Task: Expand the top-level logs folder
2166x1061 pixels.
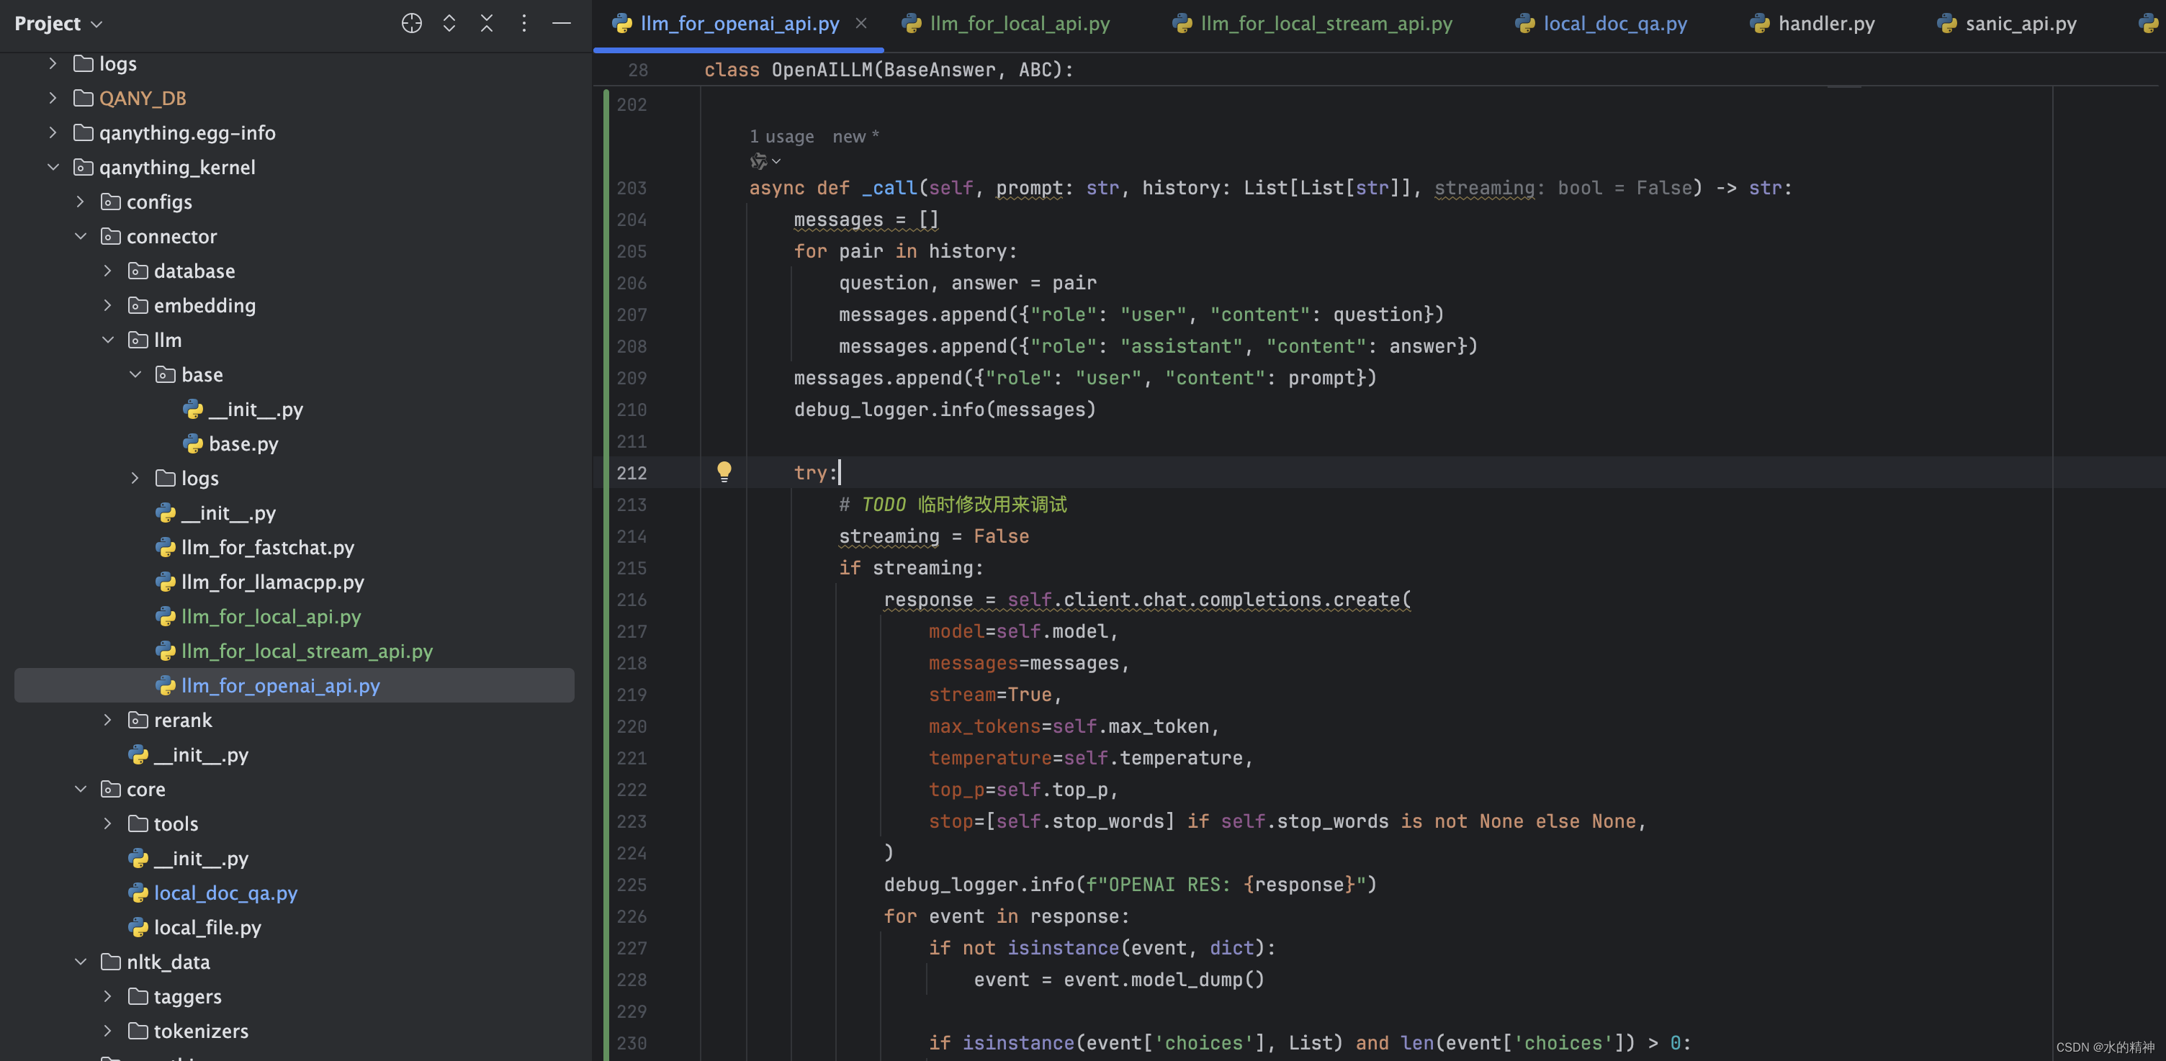Action: point(52,64)
